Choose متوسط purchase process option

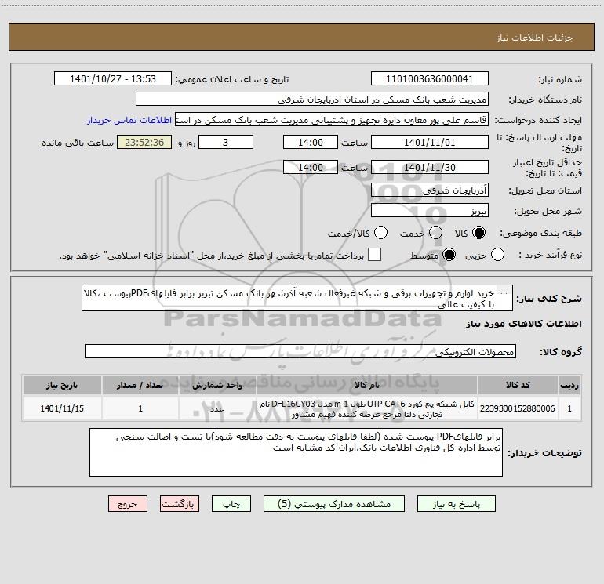[449, 255]
